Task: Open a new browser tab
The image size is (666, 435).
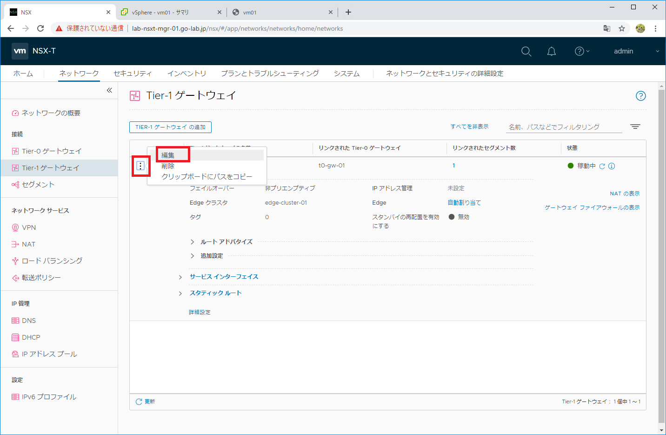Action: [x=348, y=12]
